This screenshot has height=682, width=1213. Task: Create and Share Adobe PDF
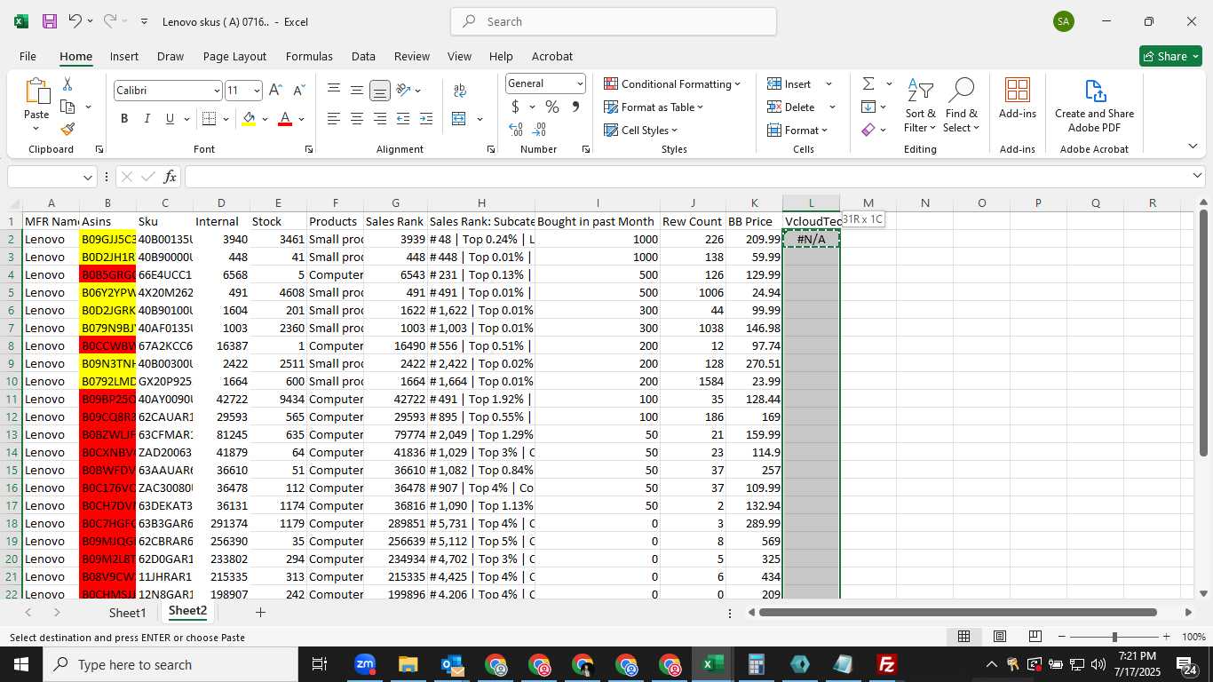pos(1094,105)
